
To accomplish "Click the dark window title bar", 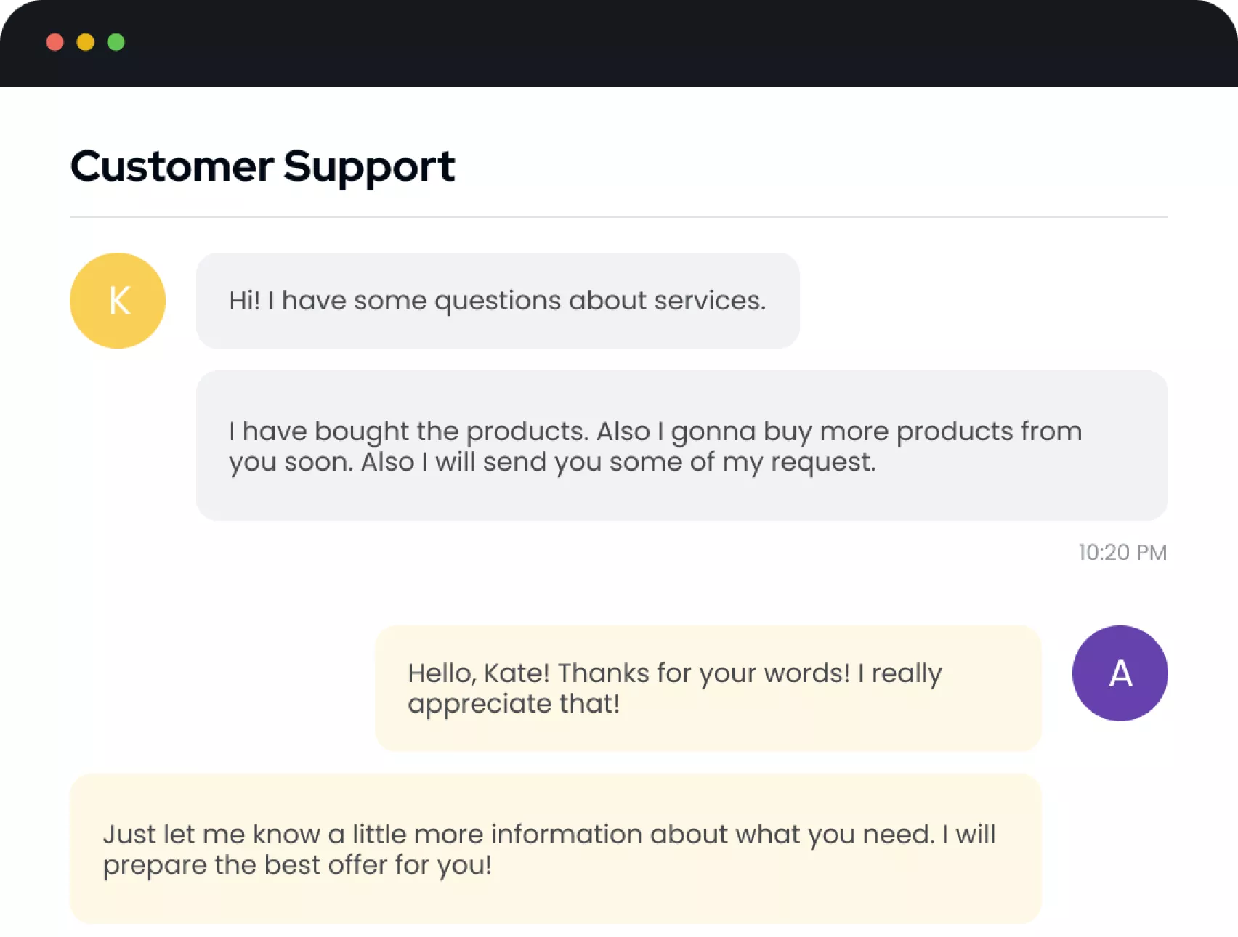I will pos(619,44).
